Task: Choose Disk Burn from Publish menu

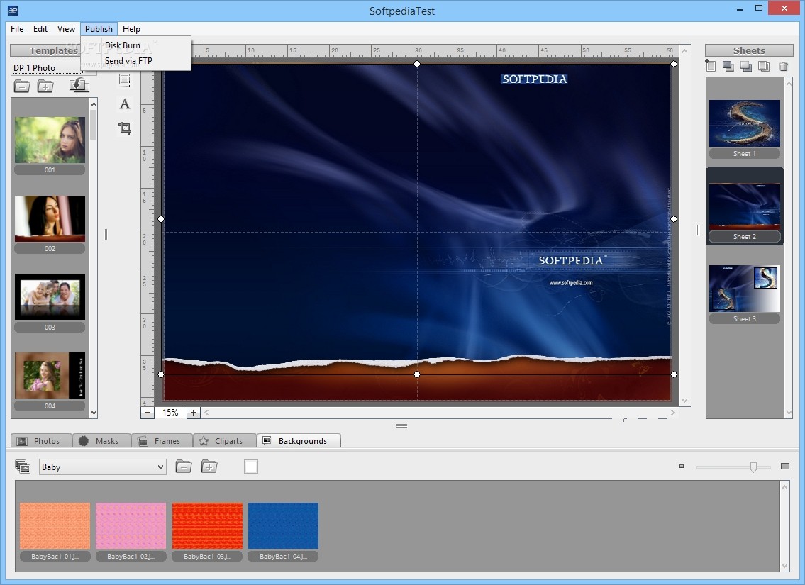Action: point(136,45)
